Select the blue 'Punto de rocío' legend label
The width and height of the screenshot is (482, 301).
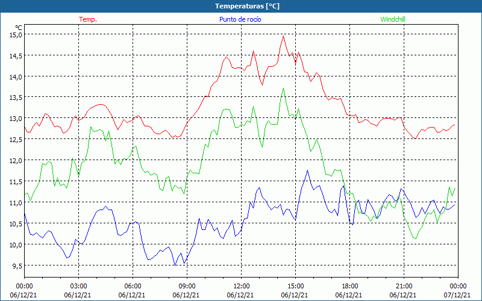[240, 19]
